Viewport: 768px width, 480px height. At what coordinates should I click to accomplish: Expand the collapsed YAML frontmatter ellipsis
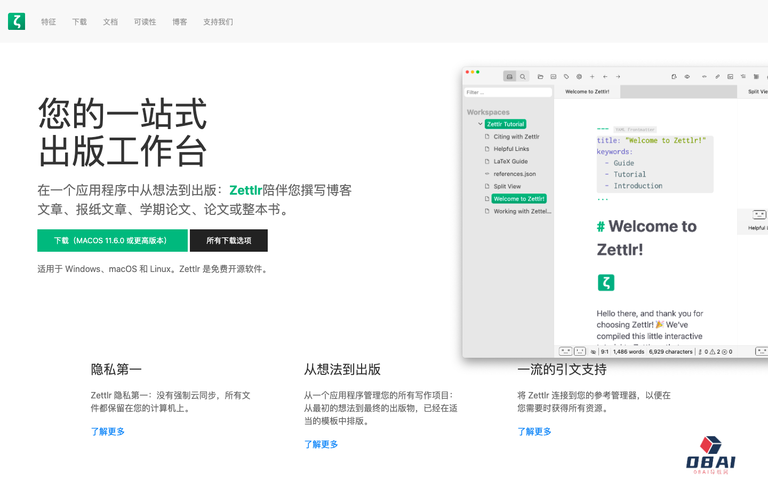point(602,198)
